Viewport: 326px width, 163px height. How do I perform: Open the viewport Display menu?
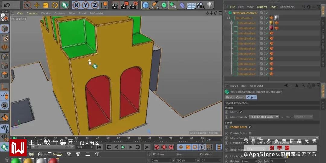pyautogui.click(x=46, y=14)
